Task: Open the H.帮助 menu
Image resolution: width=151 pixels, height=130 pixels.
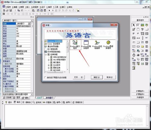Action: pos(69,7)
